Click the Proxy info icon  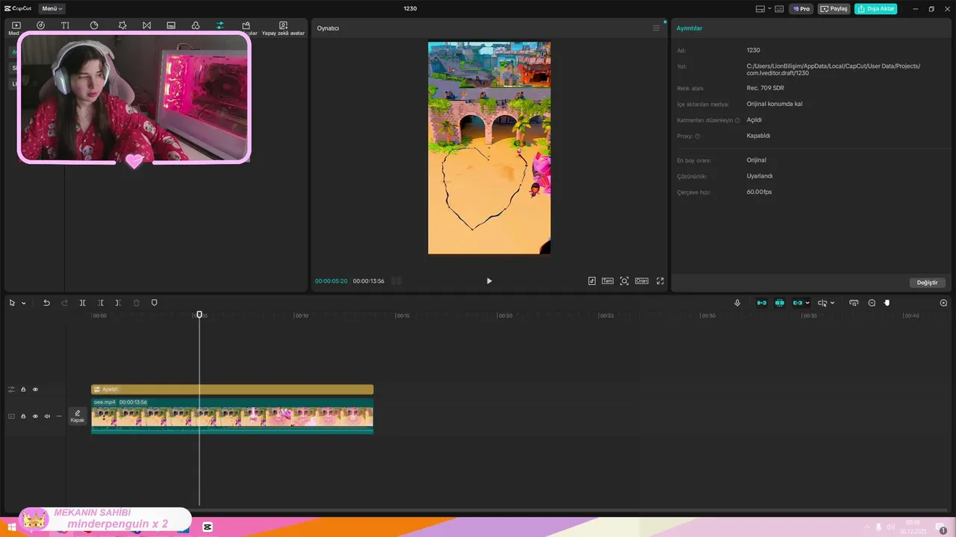click(698, 136)
